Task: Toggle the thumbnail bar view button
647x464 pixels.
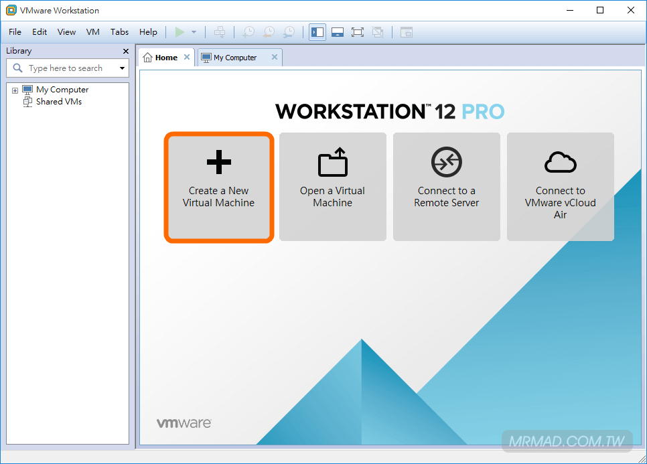Action: [338, 32]
